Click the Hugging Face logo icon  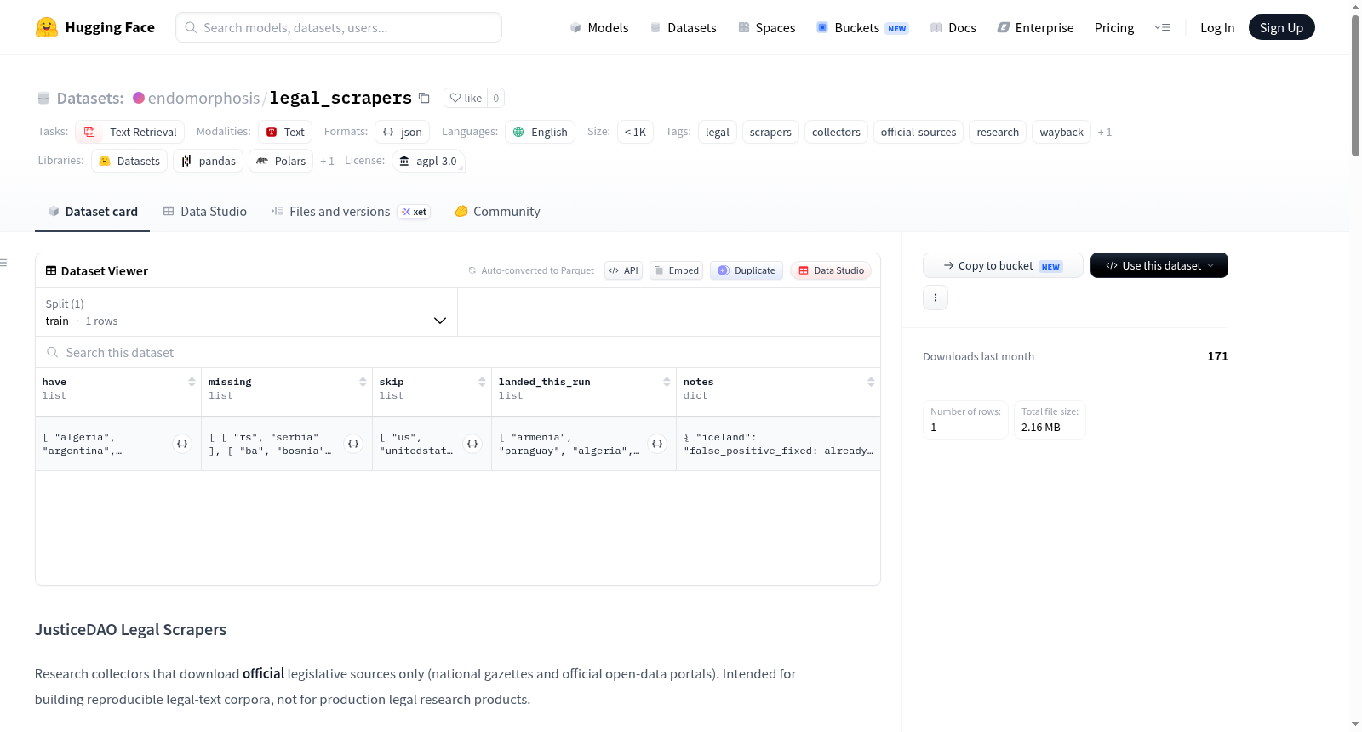[47, 27]
